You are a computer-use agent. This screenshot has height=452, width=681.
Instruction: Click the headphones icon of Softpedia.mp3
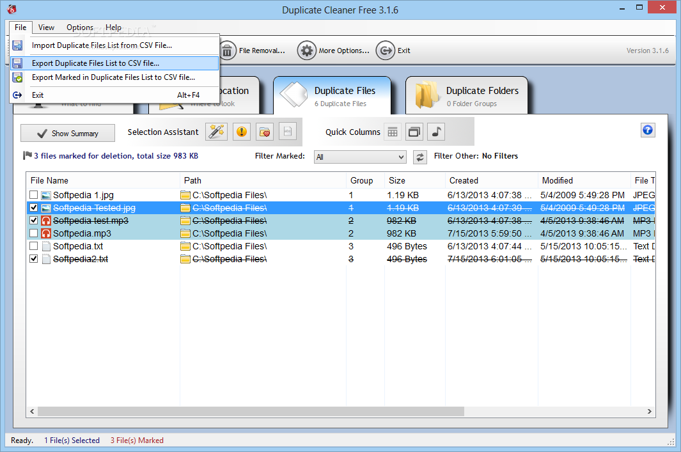pyautogui.click(x=46, y=233)
